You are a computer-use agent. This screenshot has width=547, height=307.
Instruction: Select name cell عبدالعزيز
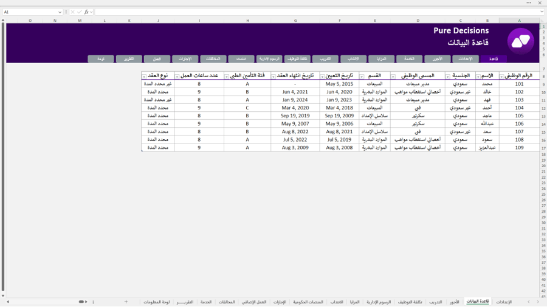point(487,148)
